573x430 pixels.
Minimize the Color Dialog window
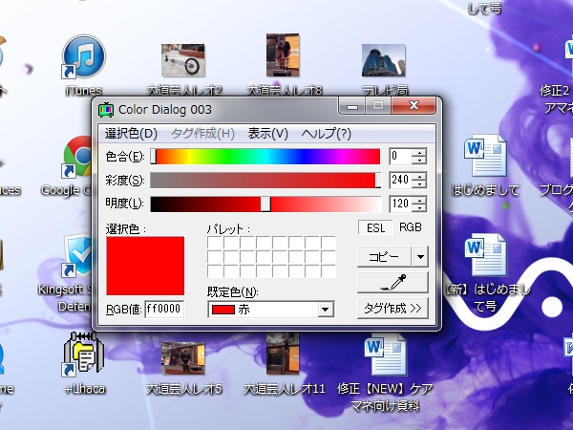click(x=352, y=106)
